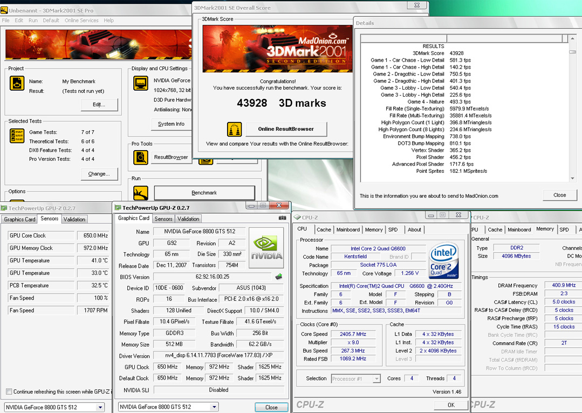Click the Details list scrollbar down arrow
Screen dimensions: 582x413
[x=572, y=178]
